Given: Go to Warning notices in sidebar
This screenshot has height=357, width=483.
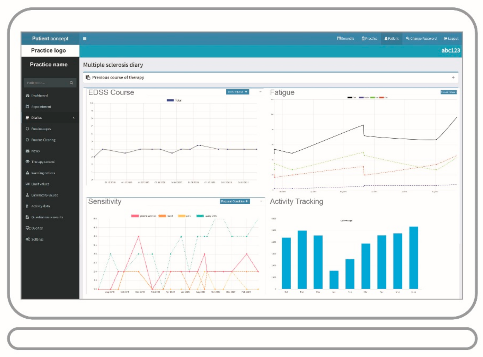Looking at the screenshot, I should tap(43, 173).
